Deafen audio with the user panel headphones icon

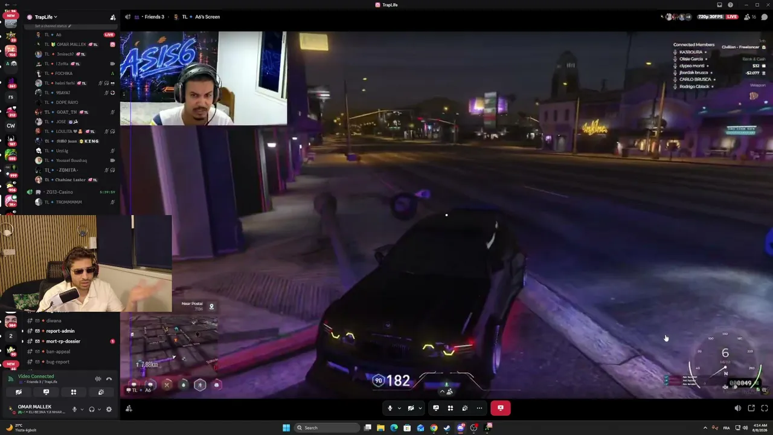(x=92, y=409)
